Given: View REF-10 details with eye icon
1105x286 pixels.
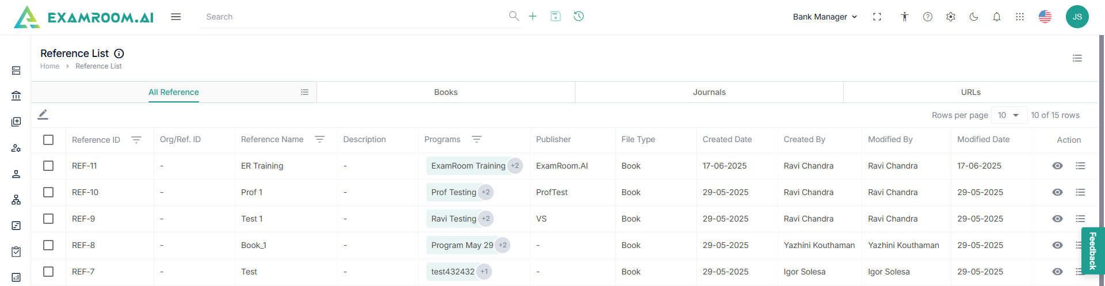Looking at the screenshot, I should coord(1057,192).
